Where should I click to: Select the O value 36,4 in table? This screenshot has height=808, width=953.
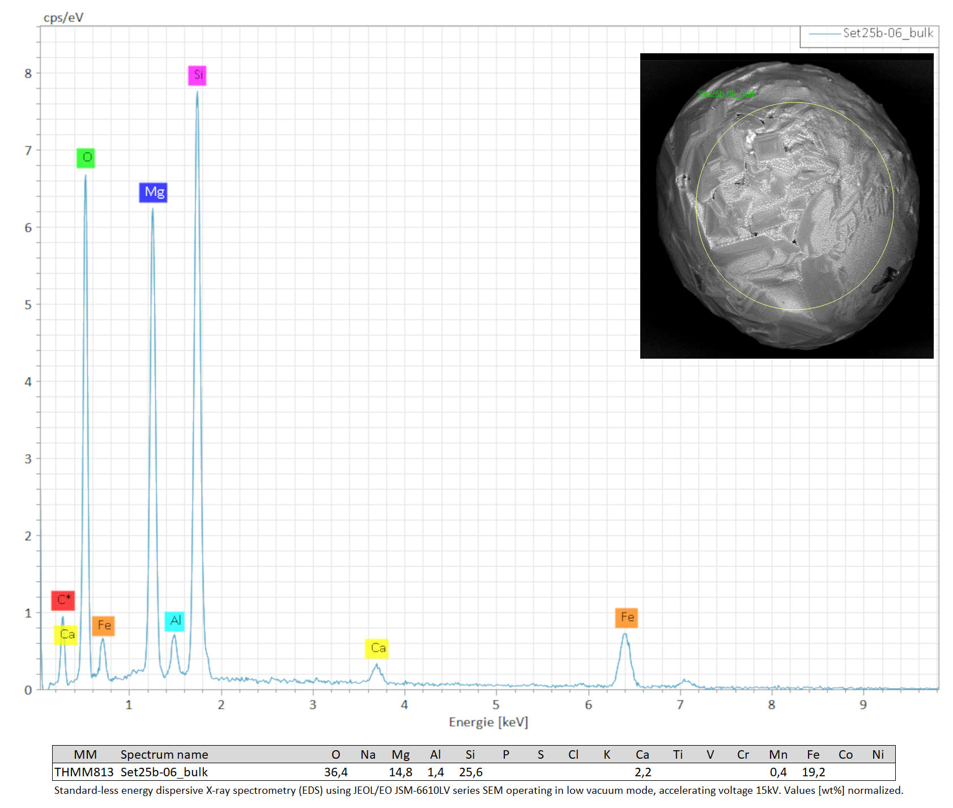point(335,772)
